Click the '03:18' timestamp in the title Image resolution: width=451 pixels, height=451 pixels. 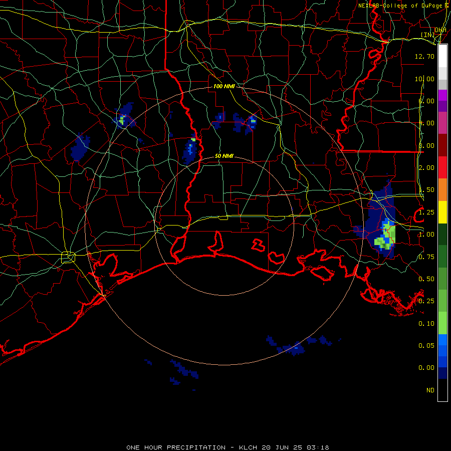pos(318,447)
